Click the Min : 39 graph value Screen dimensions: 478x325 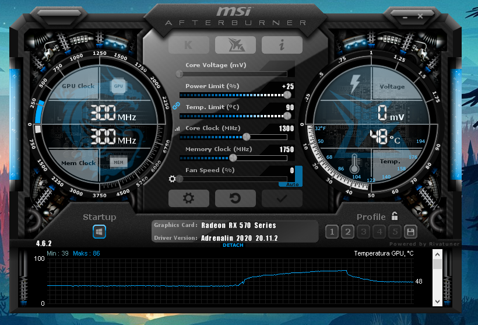(x=58, y=253)
